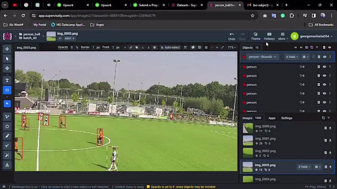Image resolution: width=337 pixels, height=189 pixels.
Task: Toggle the Auto-select option
Action: (170, 47)
